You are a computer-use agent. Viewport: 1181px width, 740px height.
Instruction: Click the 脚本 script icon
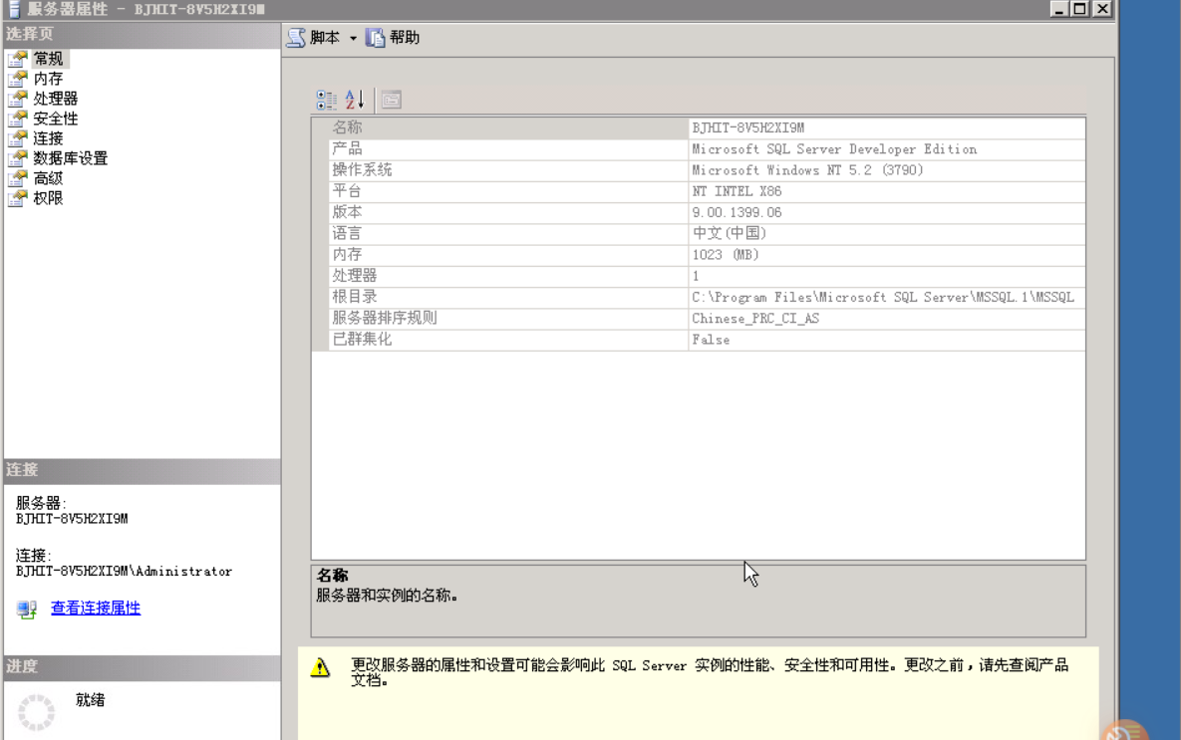[297, 38]
